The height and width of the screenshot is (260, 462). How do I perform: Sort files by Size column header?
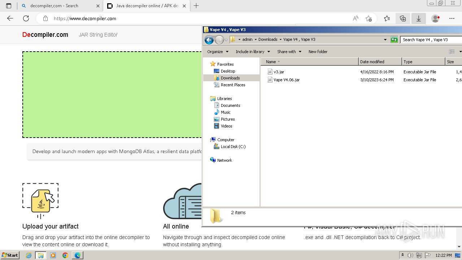click(453, 62)
